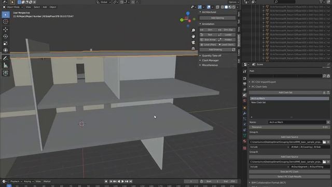Select the Scale tool
Screen dimensions: 332x187
coord(6,44)
